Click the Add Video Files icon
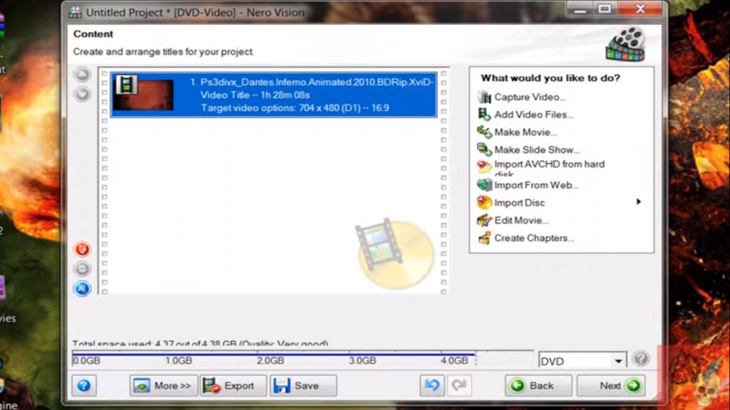This screenshot has height=410, width=730. pos(484,115)
